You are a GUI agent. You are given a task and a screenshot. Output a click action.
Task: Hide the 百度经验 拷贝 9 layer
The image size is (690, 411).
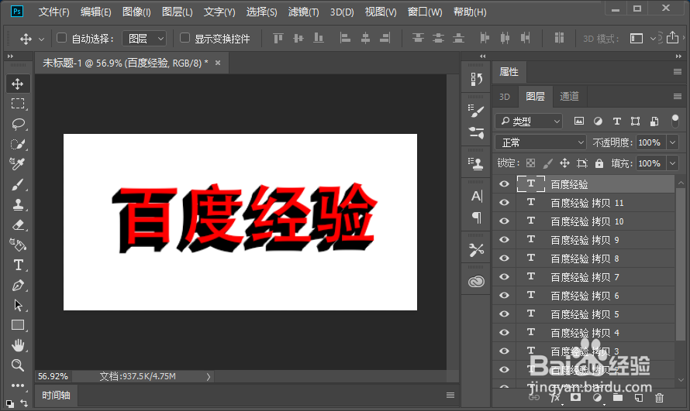[x=504, y=240]
